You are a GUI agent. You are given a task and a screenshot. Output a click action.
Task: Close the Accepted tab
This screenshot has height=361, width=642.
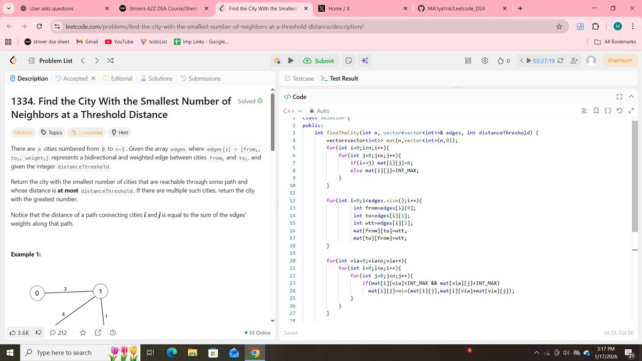(93, 78)
